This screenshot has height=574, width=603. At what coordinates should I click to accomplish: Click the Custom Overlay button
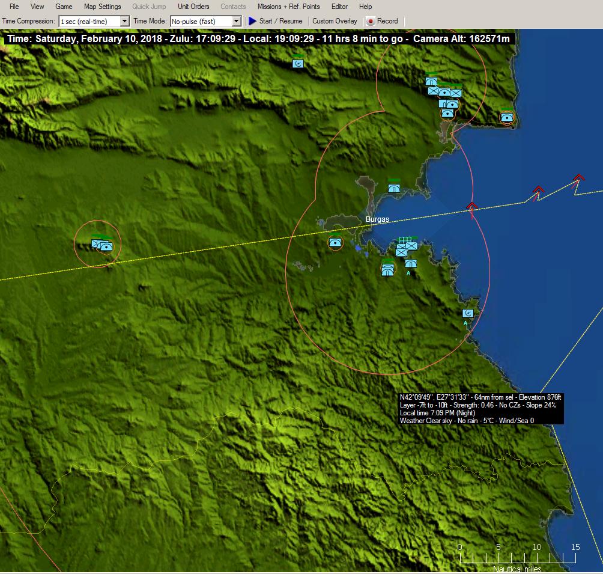(335, 21)
